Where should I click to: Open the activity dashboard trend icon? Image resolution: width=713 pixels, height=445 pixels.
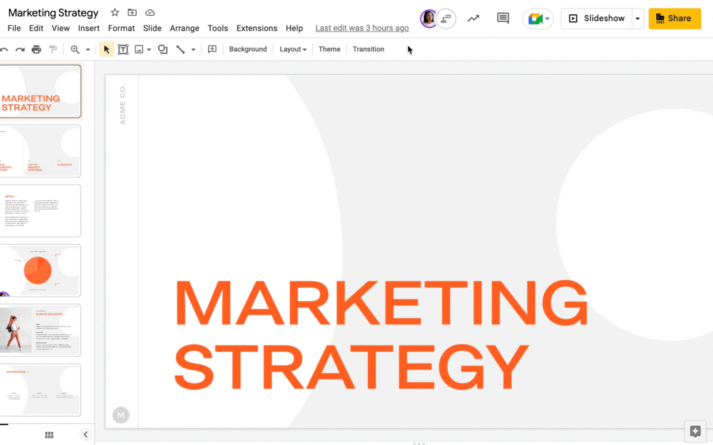coord(473,18)
